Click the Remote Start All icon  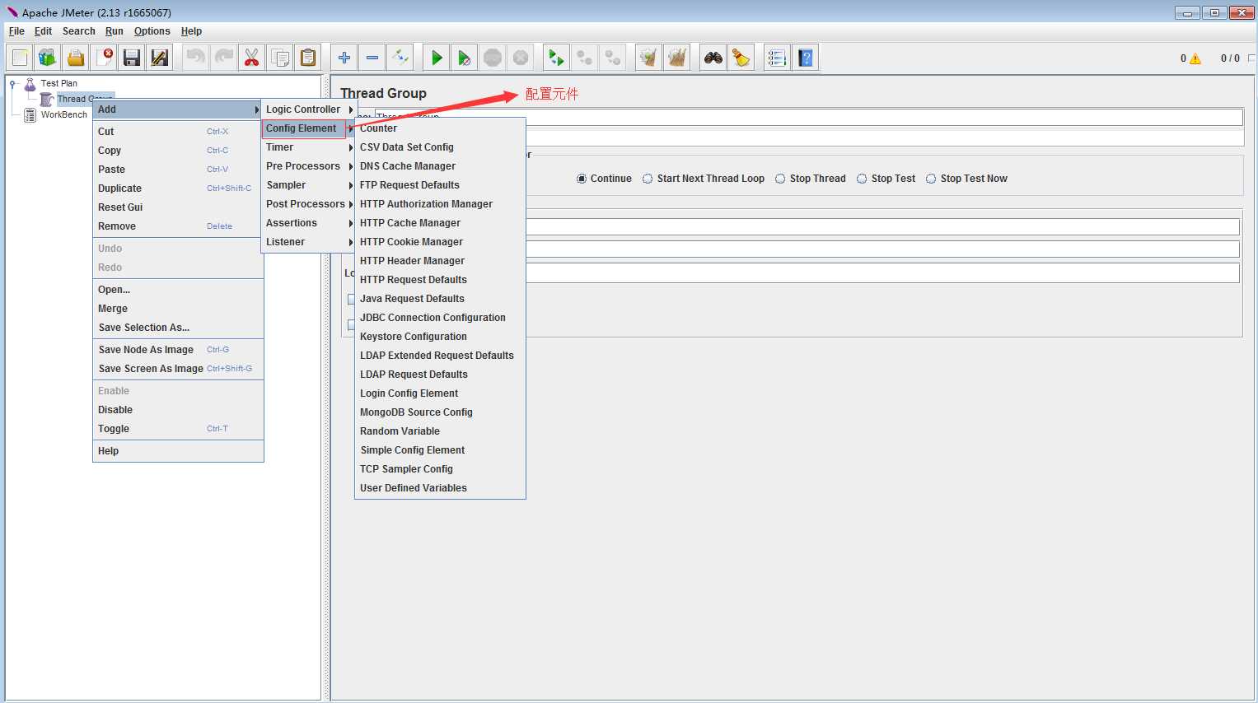click(x=557, y=58)
